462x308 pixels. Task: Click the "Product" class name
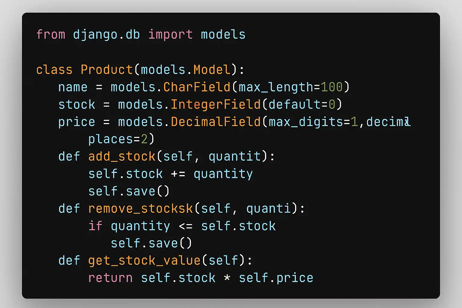[106, 70]
